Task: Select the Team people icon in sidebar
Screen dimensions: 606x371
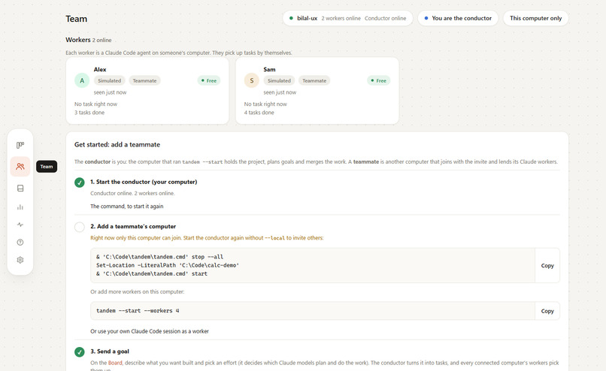Action: [20, 167]
